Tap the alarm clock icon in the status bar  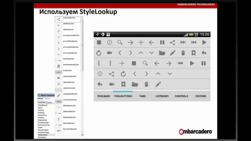(x=196, y=34)
